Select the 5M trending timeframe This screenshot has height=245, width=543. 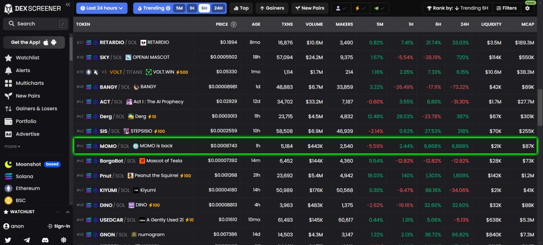click(179, 8)
